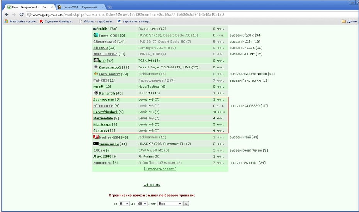Open Коментатор2 player profile
The image size is (359, 212).
(x=110, y=67)
